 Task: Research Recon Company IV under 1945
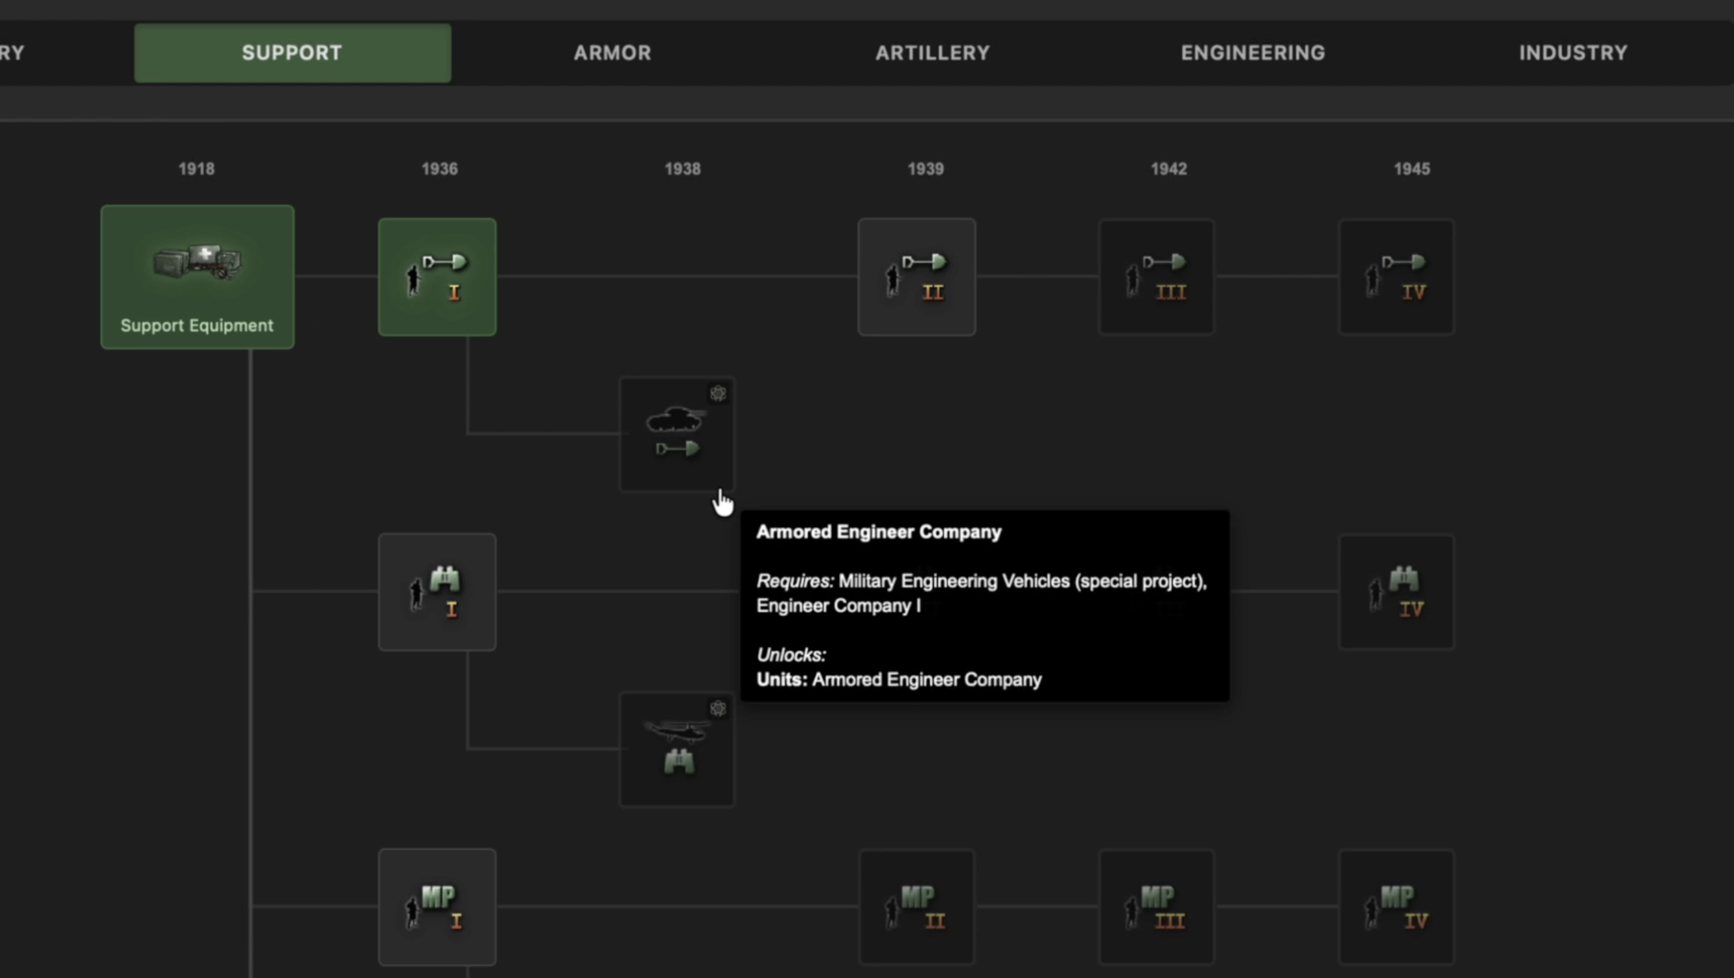click(1396, 592)
